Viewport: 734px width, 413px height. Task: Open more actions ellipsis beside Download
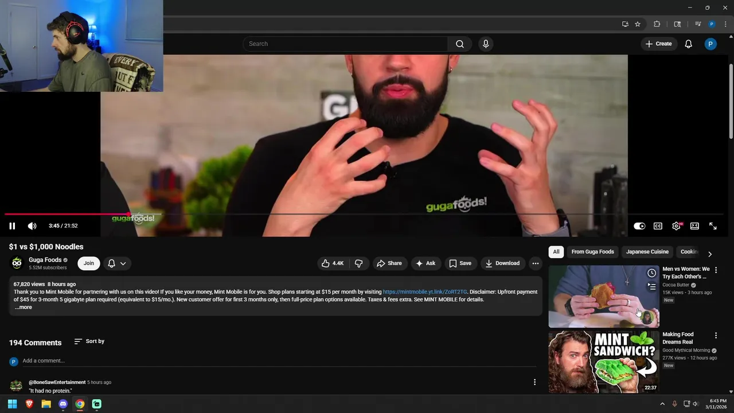(x=535, y=263)
